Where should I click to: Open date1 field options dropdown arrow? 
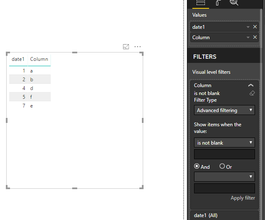pyautogui.click(x=248, y=27)
